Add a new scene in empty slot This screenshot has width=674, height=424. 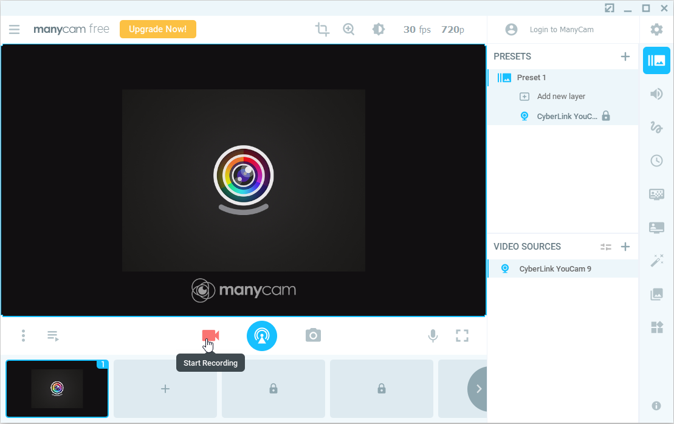click(165, 389)
